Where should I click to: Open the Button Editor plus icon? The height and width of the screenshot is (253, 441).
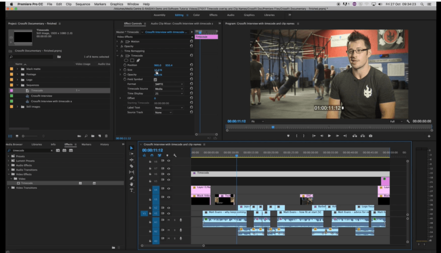[429, 136]
